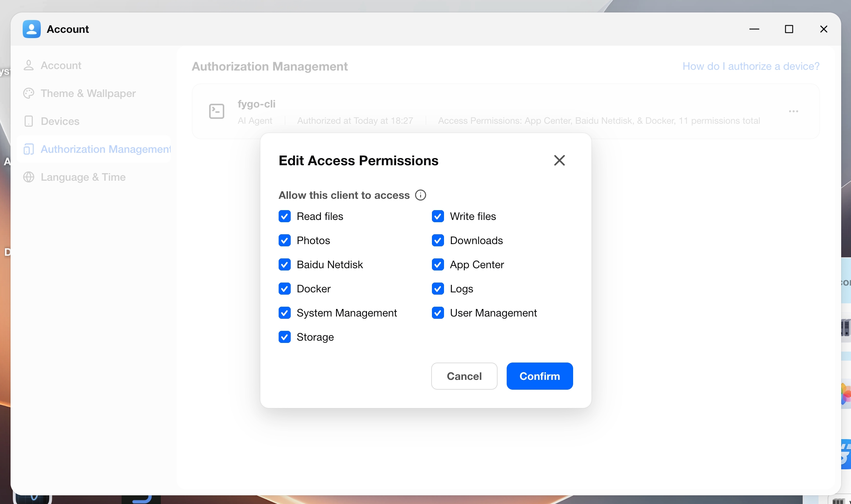Disable App Center access
This screenshot has width=851, height=504.
[x=438, y=264]
